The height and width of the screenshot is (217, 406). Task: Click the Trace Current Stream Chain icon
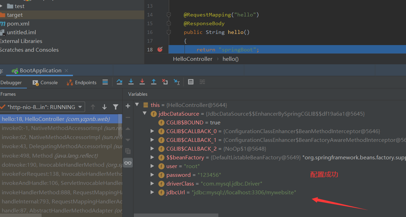point(202,82)
